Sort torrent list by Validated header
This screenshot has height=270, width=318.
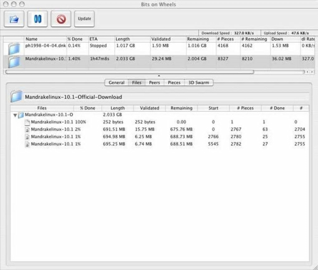168,39
